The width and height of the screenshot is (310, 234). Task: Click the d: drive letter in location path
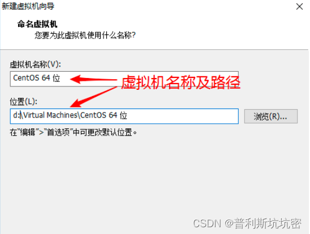point(16,115)
